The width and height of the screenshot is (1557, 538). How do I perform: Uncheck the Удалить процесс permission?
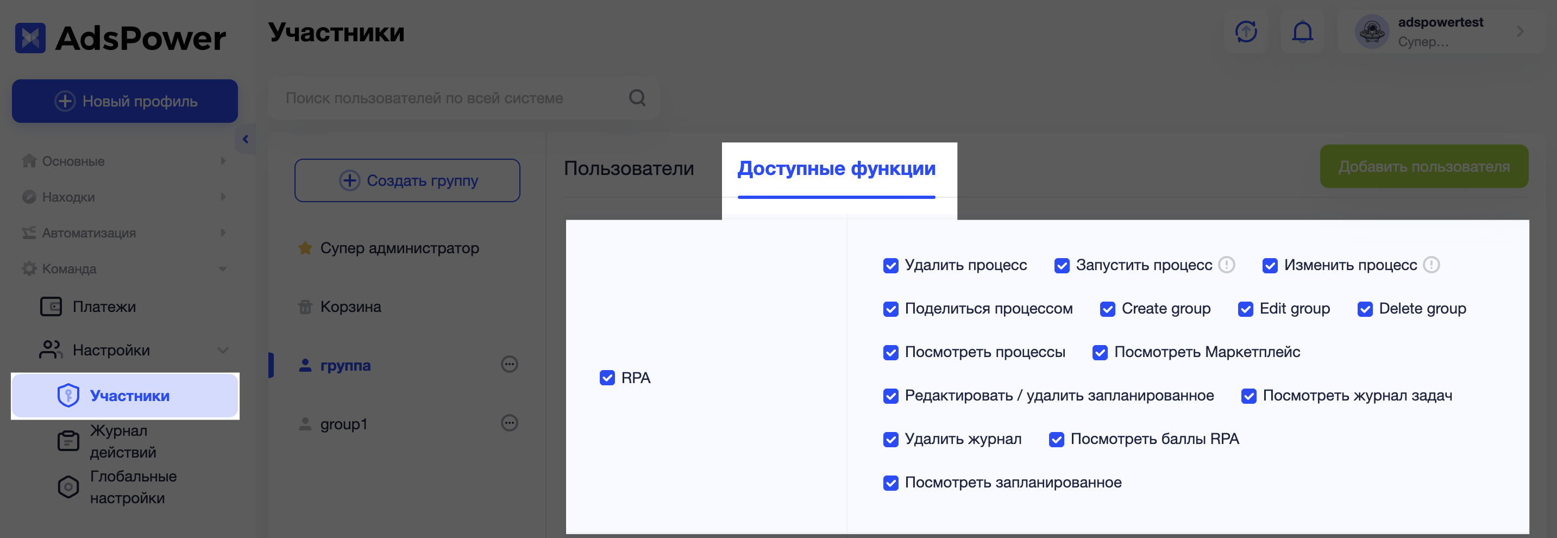[x=891, y=265]
